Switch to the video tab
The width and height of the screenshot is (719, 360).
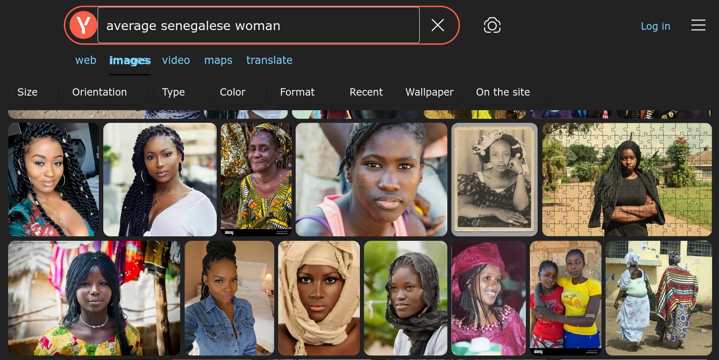[x=176, y=60]
